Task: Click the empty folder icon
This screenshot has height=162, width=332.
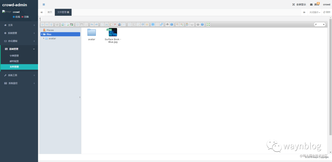Action: pos(119,24)
